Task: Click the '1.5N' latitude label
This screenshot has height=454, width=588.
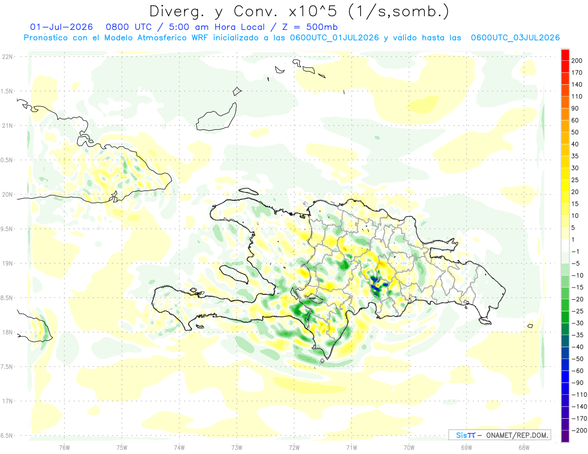Action: tap(7, 91)
